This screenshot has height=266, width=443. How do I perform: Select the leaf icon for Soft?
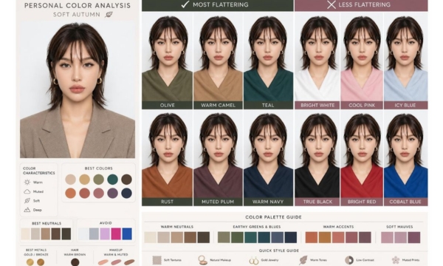click(27, 201)
